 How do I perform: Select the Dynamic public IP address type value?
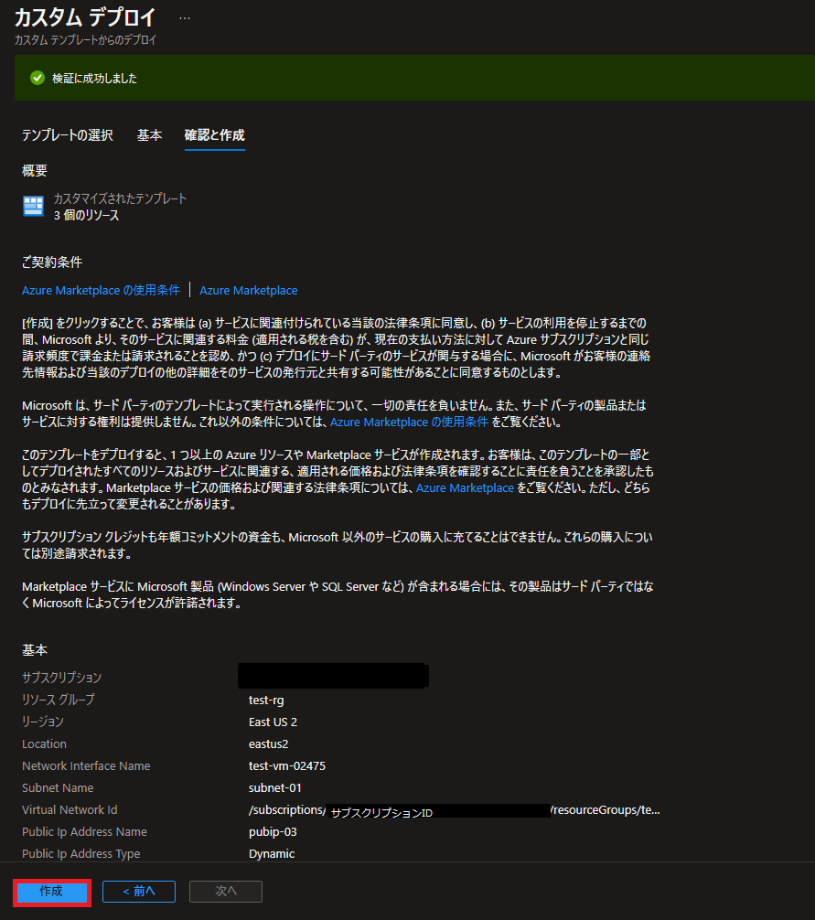(x=272, y=854)
